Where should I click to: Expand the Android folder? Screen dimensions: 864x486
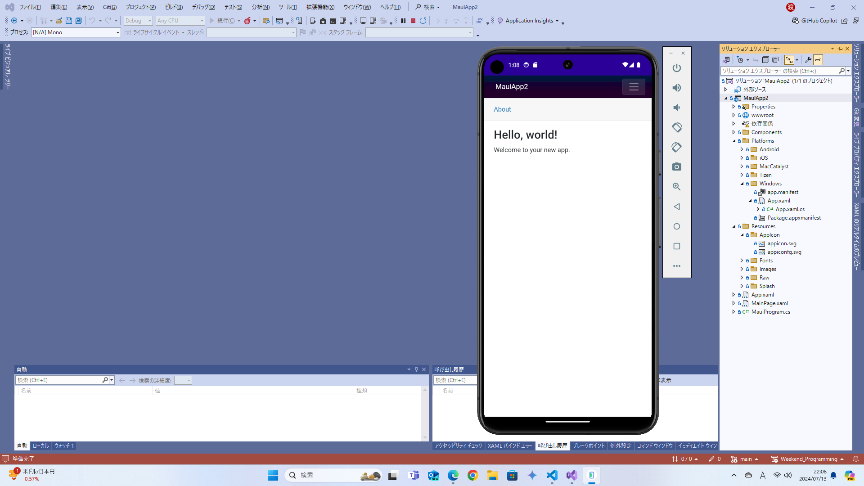[742, 149]
